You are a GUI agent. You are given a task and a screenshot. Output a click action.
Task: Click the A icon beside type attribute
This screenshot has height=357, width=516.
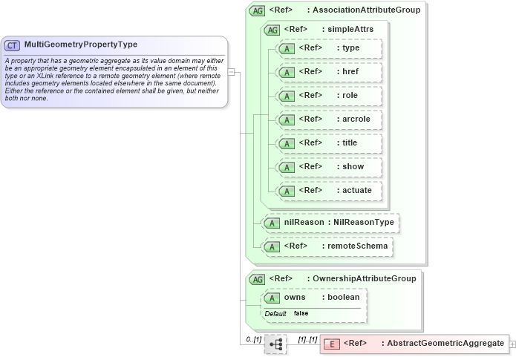coord(287,49)
